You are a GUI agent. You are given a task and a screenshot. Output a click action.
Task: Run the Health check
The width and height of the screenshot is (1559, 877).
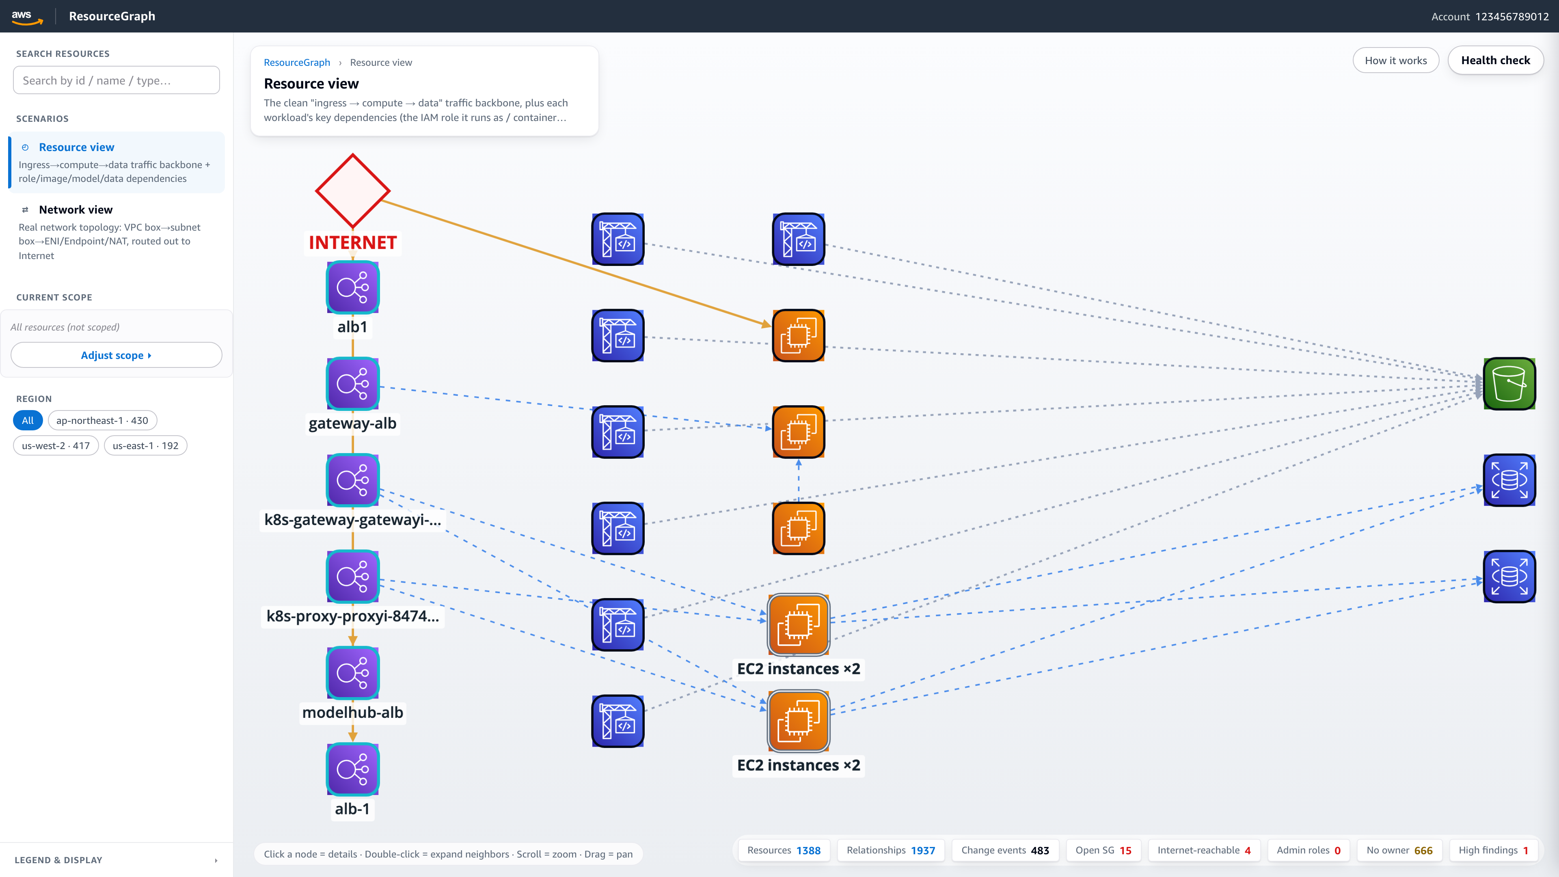tap(1495, 60)
